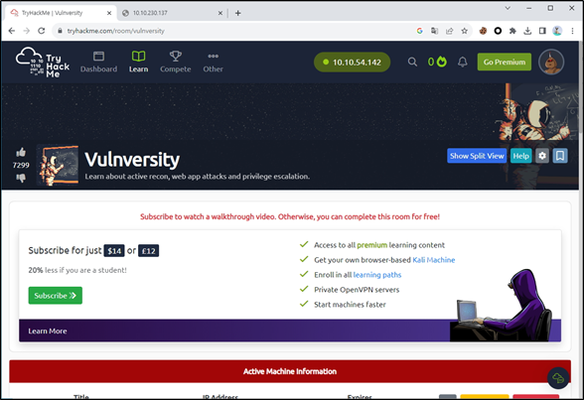The height and width of the screenshot is (400, 584).
Task: Open the user avatar profile menu
Action: [x=551, y=63]
